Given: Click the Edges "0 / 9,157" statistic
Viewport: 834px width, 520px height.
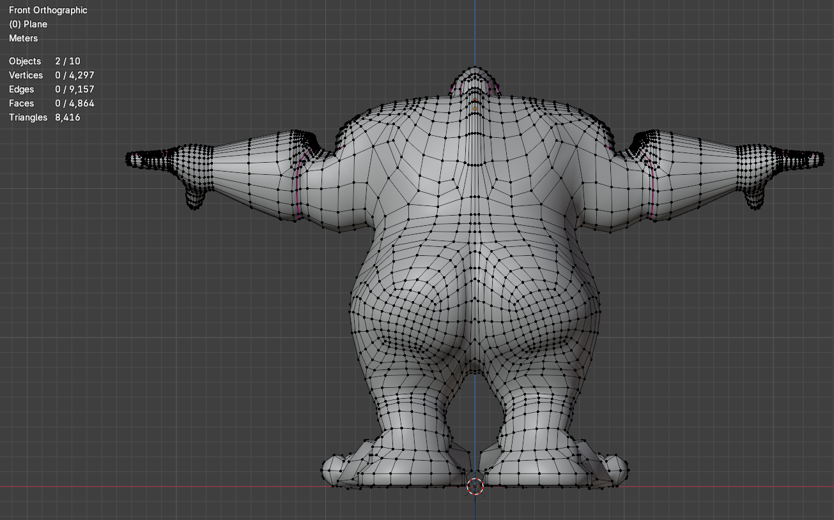Looking at the screenshot, I should (x=74, y=89).
